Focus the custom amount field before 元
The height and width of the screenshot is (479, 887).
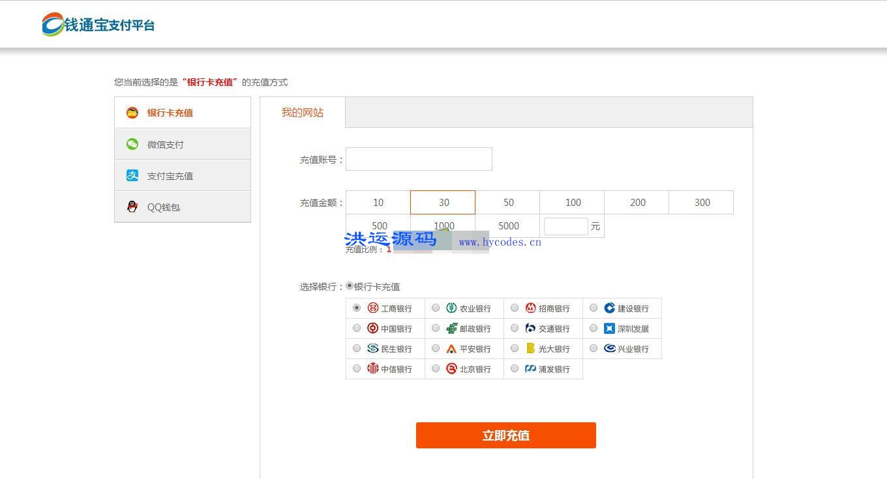[x=566, y=226]
